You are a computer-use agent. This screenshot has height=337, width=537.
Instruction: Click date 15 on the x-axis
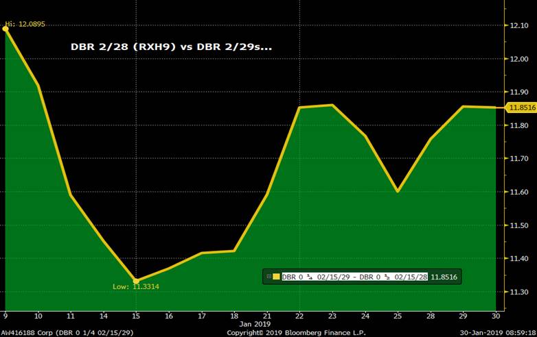pyautogui.click(x=136, y=317)
